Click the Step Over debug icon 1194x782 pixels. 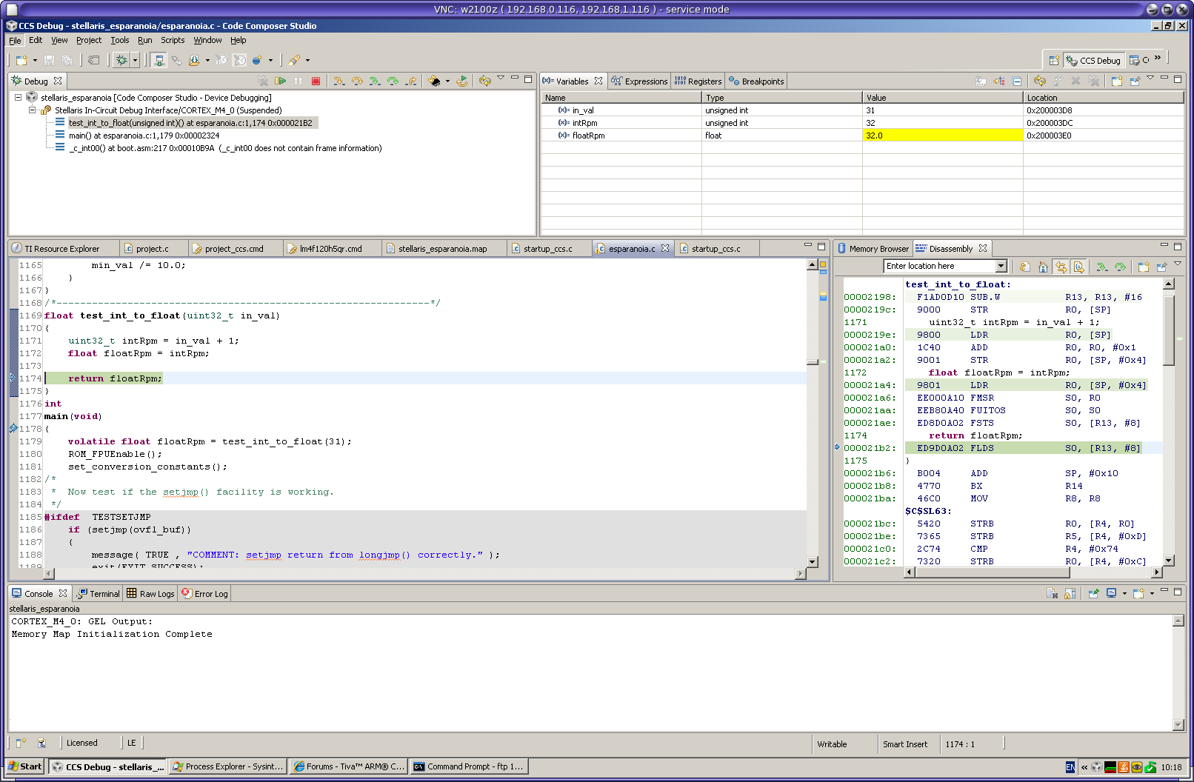357,81
